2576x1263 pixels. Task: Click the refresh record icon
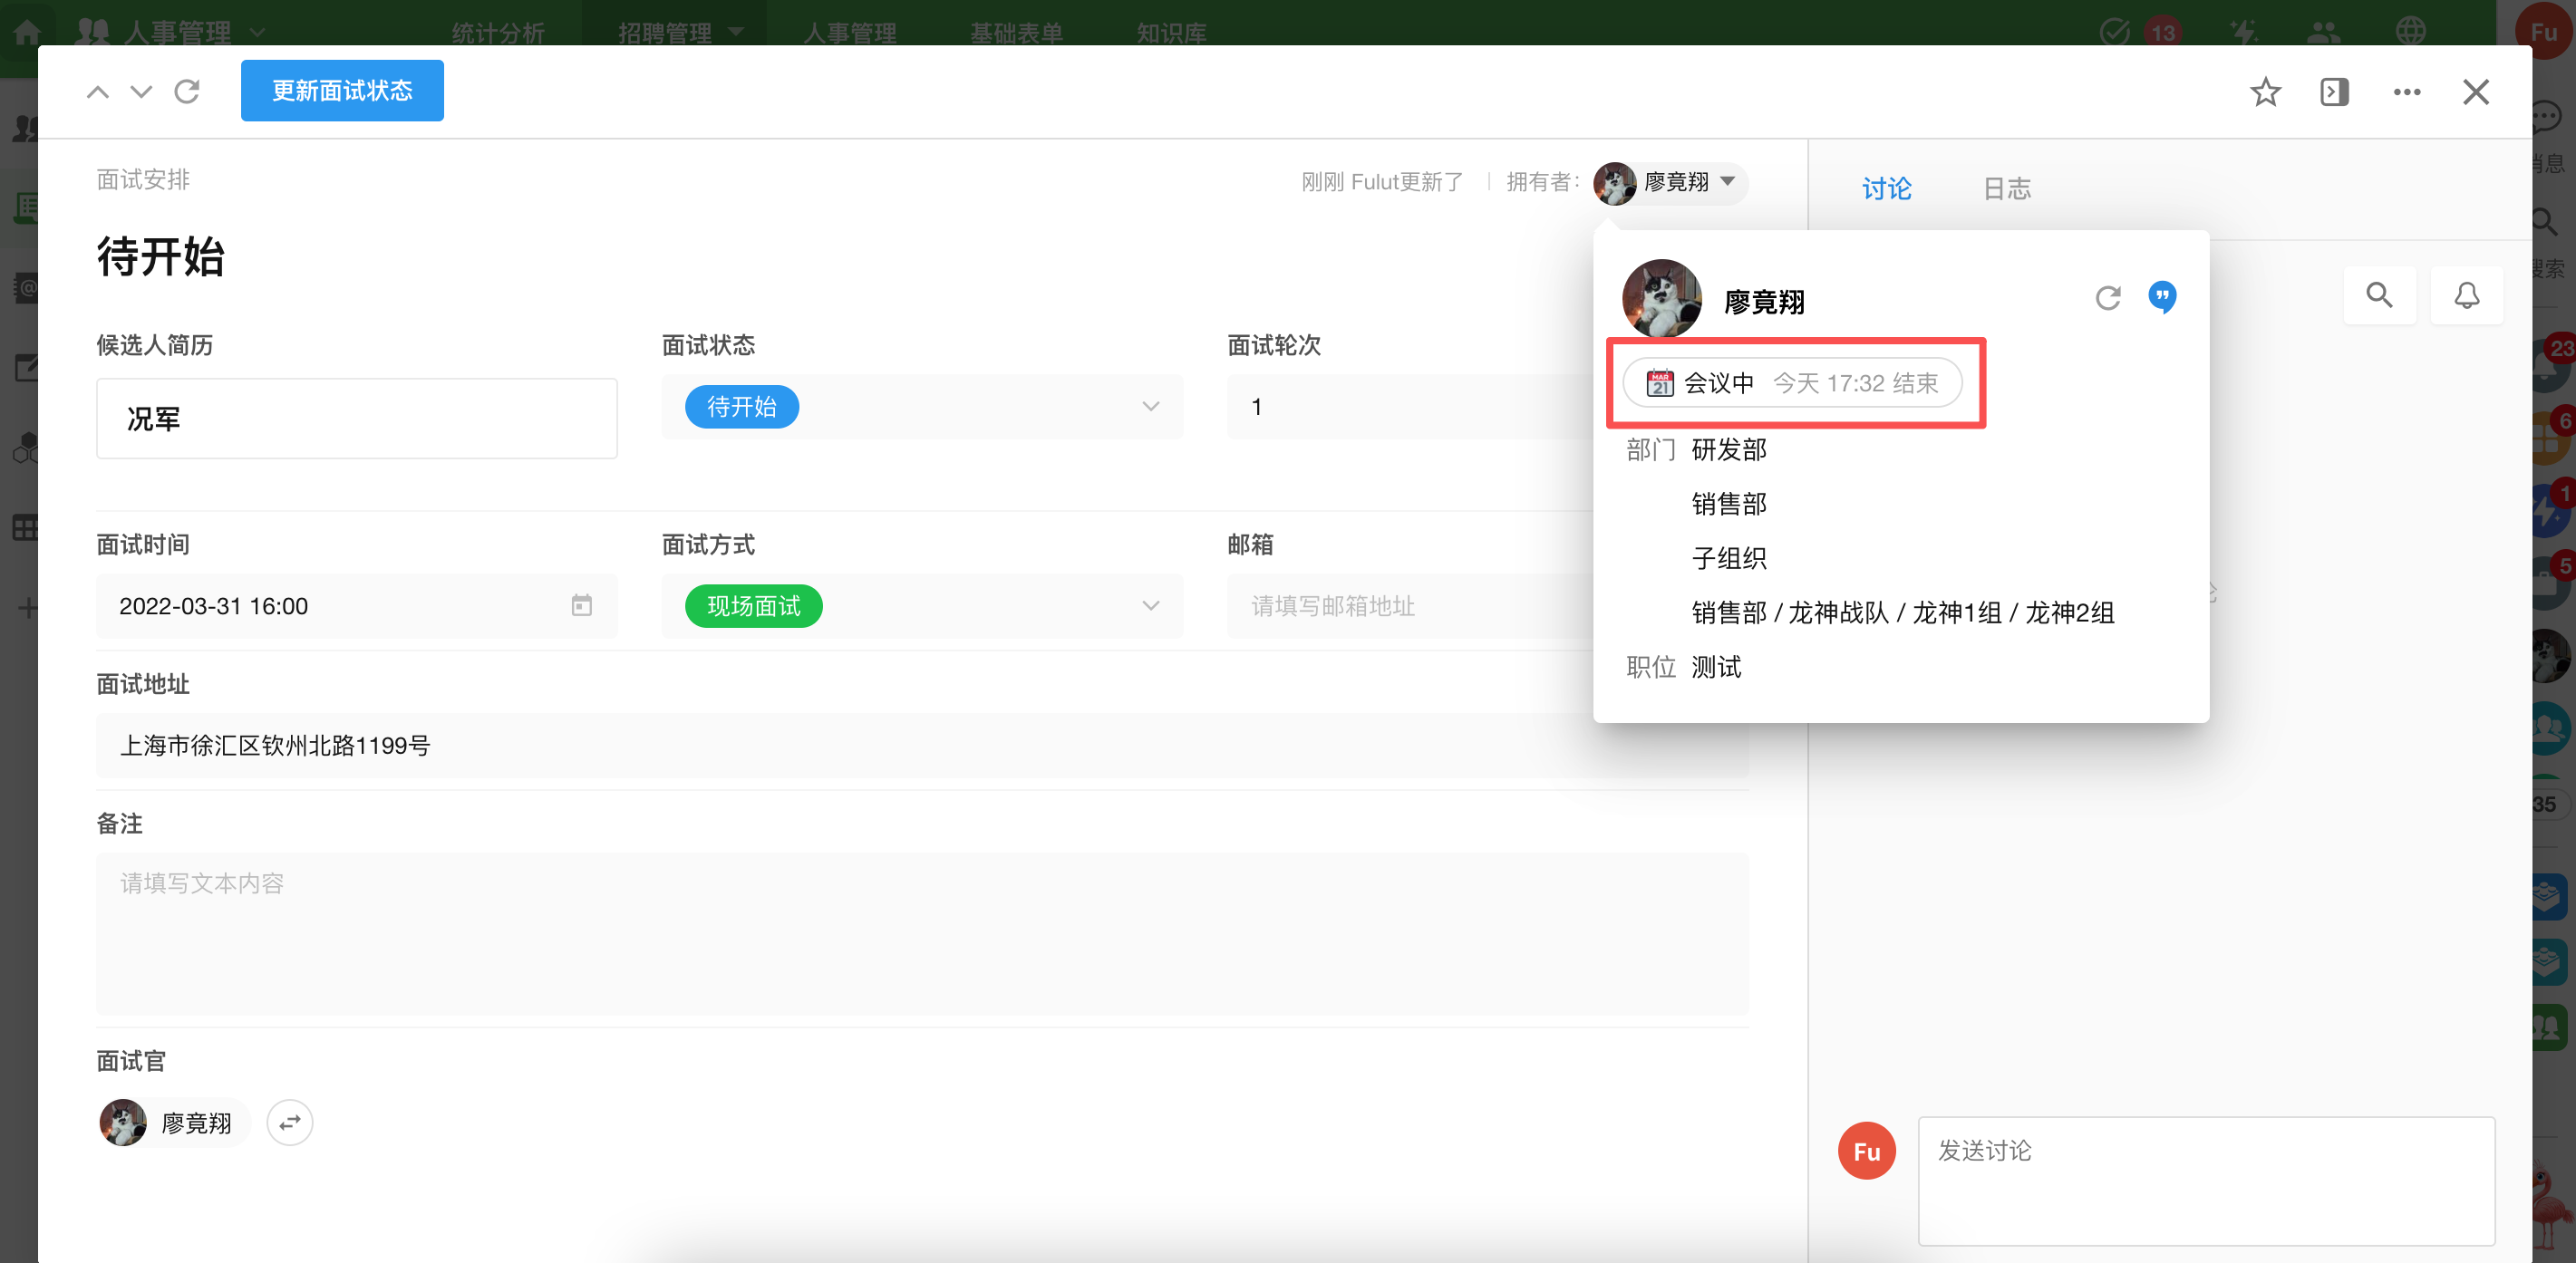pyautogui.click(x=187, y=92)
